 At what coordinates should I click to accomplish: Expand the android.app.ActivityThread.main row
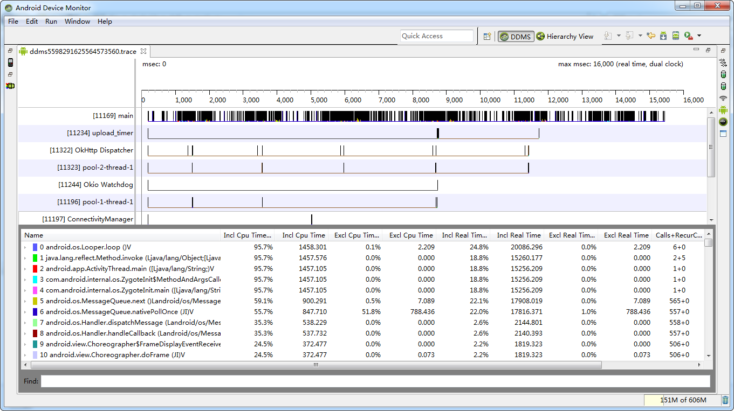coord(25,269)
